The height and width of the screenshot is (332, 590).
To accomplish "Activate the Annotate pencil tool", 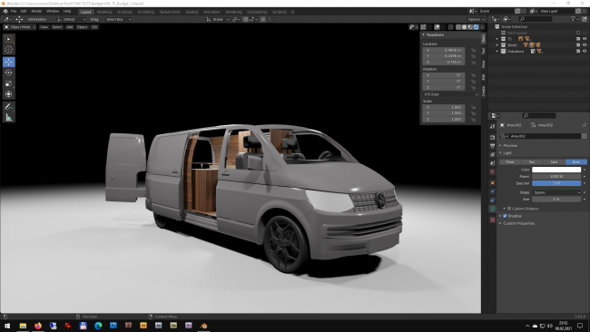I will coord(9,107).
